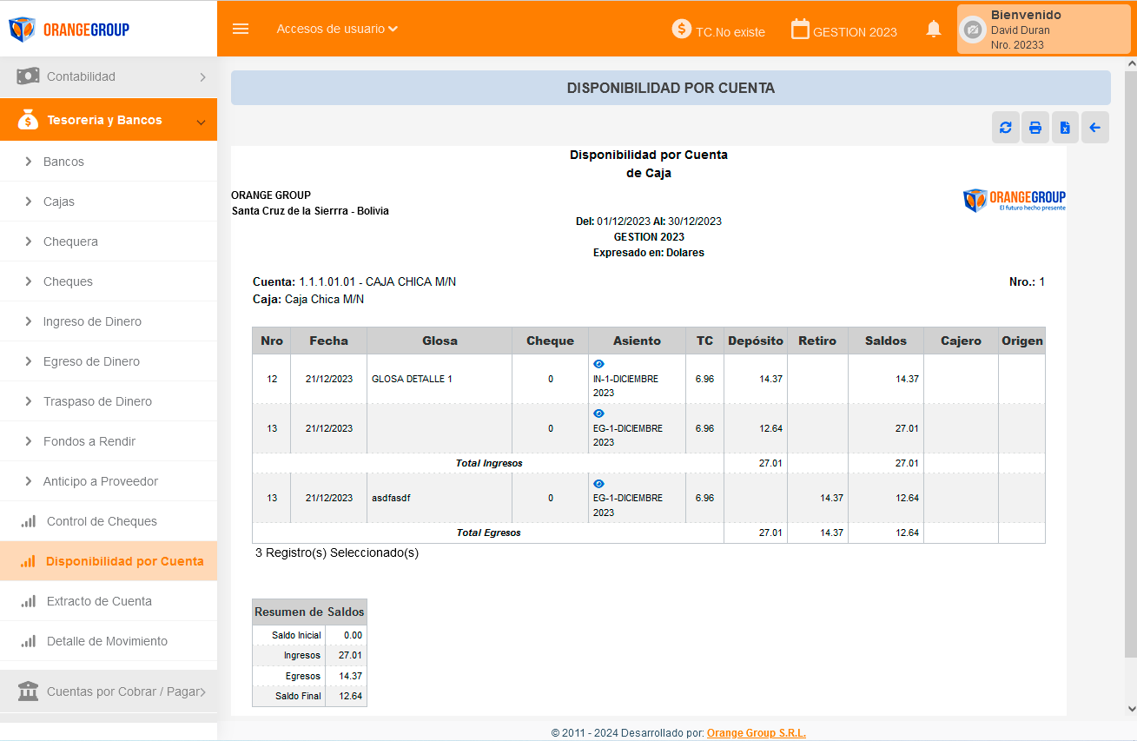Open the notifications bell
The height and width of the screenshot is (741, 1137).
(934, 30)
